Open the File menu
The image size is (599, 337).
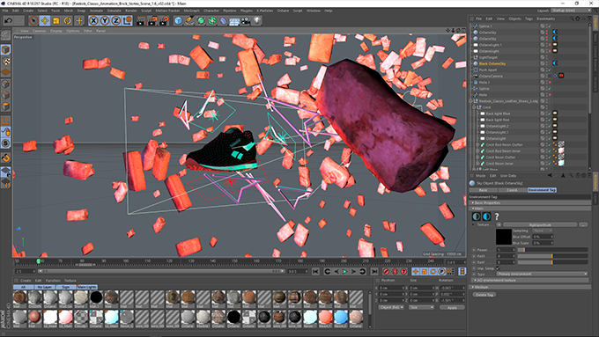[x=5, y=11]
